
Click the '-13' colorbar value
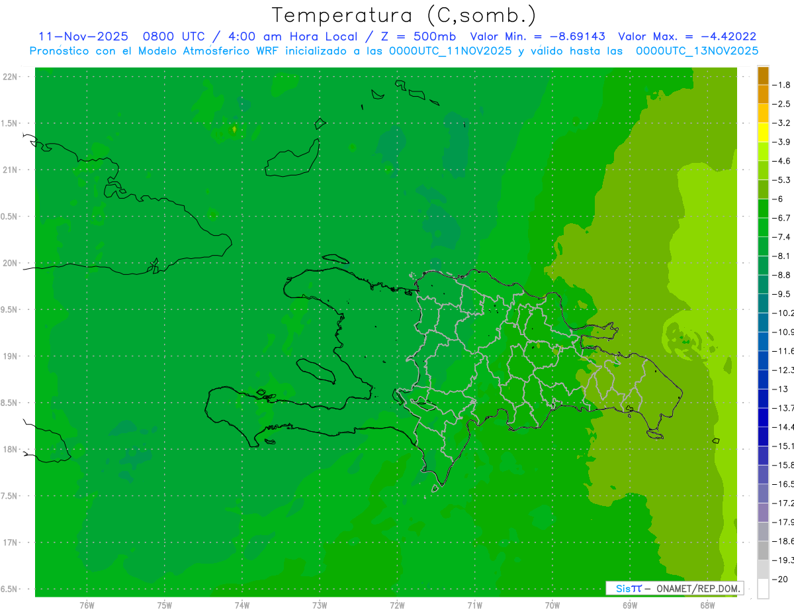[779, 389]
